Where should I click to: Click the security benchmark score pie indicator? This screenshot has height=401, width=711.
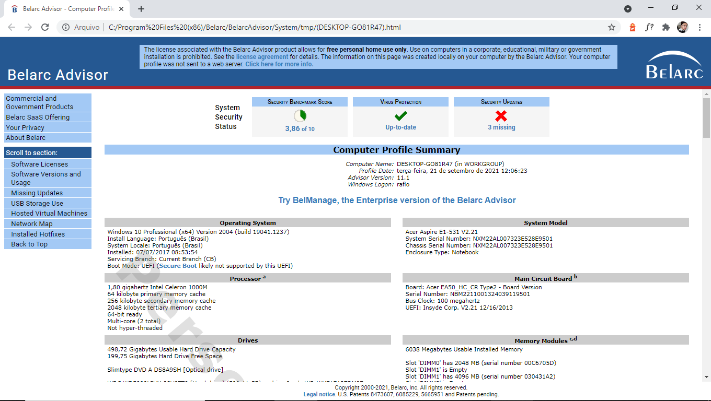point(300,116)
